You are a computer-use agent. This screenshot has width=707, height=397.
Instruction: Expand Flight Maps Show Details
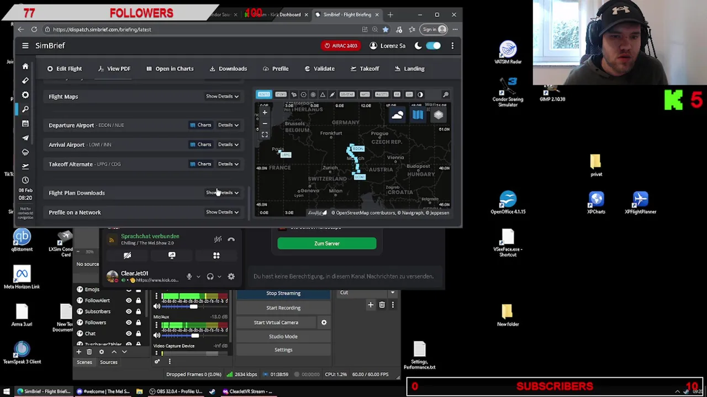coord(222,96)
